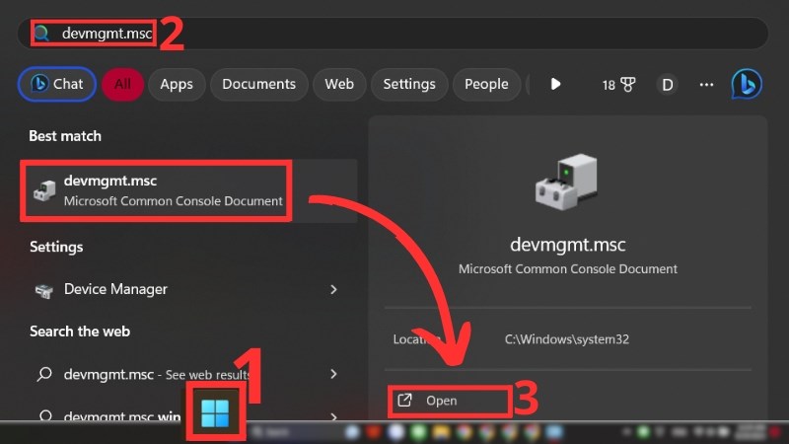789x444 pixels.
Task: Click the search icon beside devmgmt.msc web result
Action: [44, 374]
